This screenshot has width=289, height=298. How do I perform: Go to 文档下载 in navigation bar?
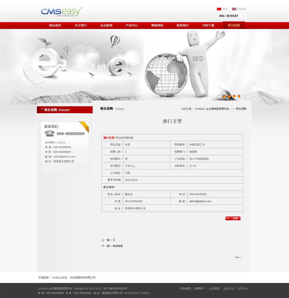tap(208, 25)
